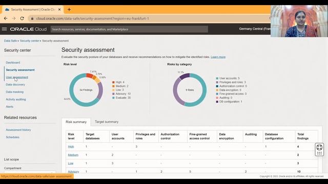
Task: Open Data Safe breadcrumb link
Action: coord(10,41)
